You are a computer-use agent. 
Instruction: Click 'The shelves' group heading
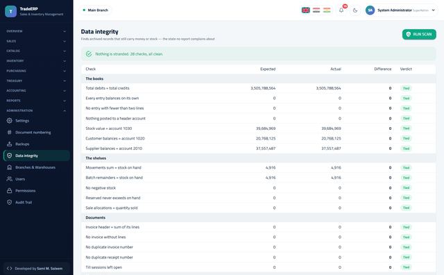tap(96, 158)
